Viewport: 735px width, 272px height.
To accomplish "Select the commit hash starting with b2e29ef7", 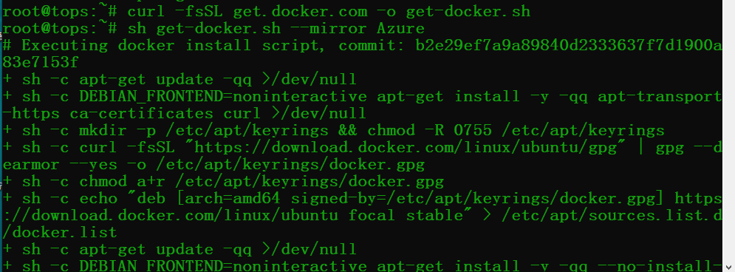I will coord(569,46).
